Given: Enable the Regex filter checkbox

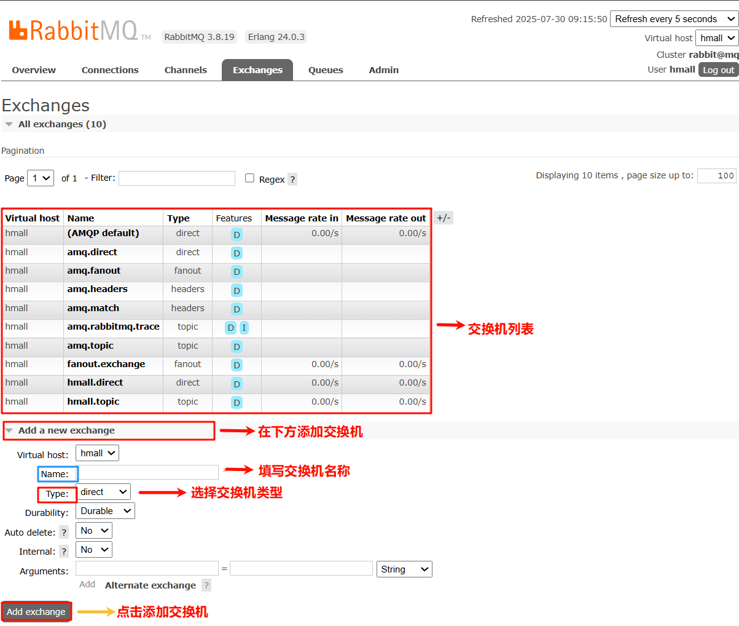Looking at the screenshot, I should click(x=249, y=178).
